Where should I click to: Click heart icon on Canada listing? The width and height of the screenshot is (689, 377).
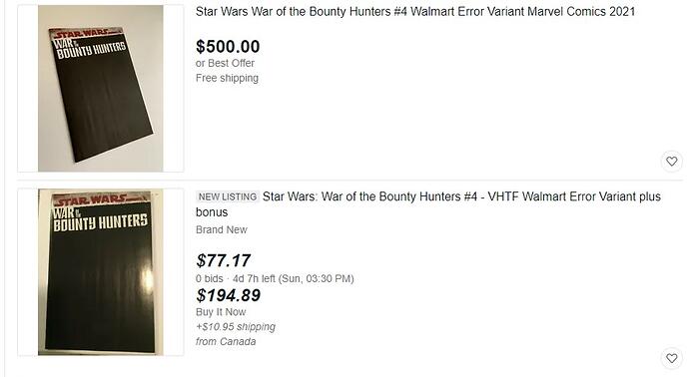[x=671, y=358]
